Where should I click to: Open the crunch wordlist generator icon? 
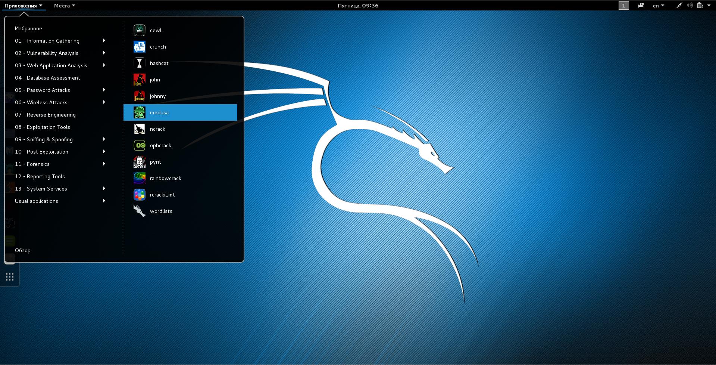(x=140, y=47)
